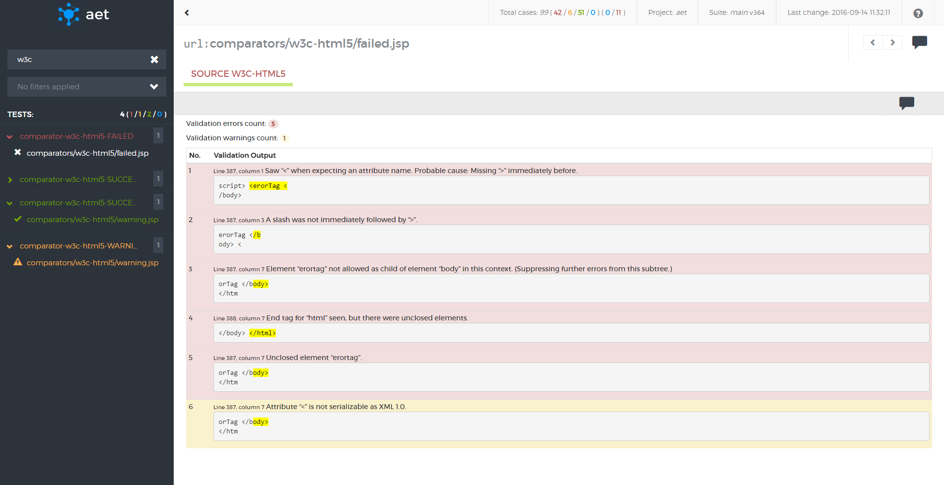The image size is (944, 485).
Task: Go to next case using right arrow button
Action: [892, 42]
